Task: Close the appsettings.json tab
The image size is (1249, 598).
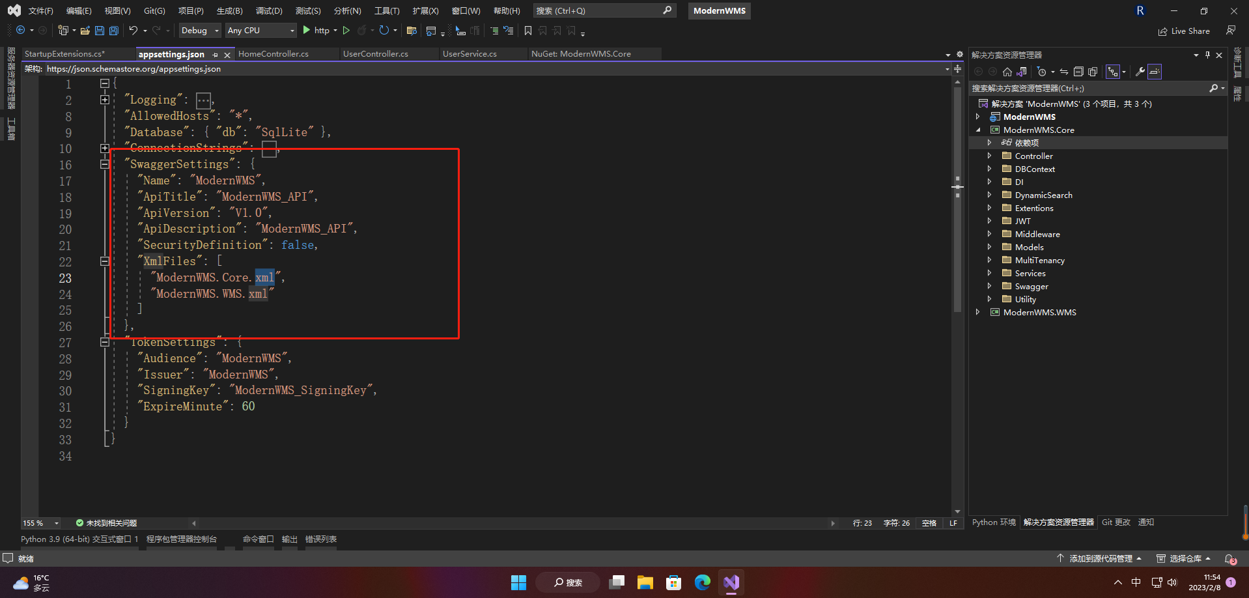Action: click(x=227, y=55)
